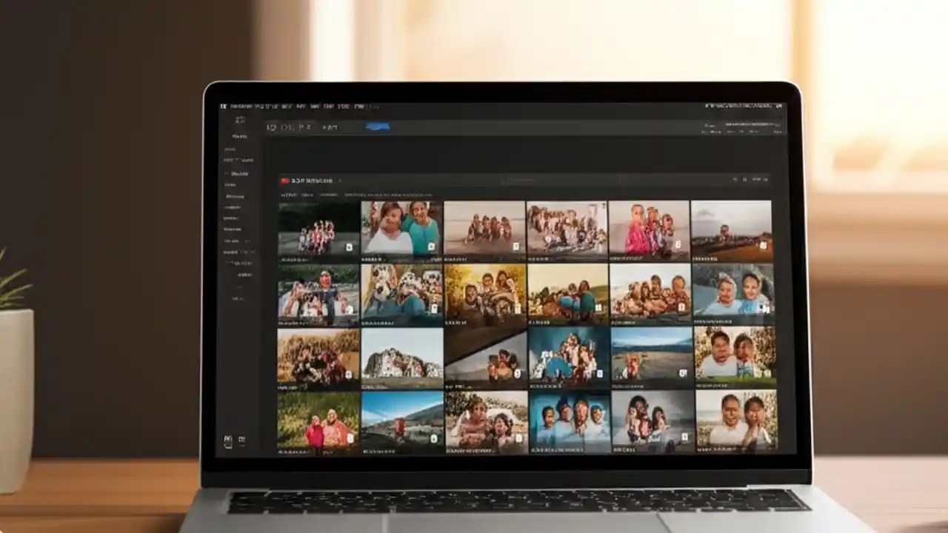Expand the chevron next to the album title
The height and width of the screenshot is (533, 948).
[341, 180]
